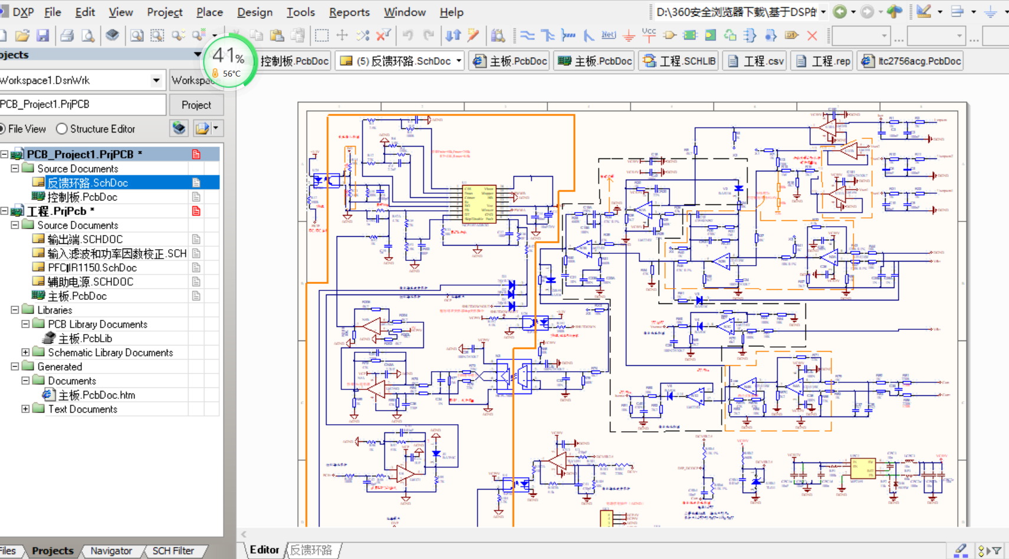Image resolution: width=1009 pixels, height=559 pixels.
Task: Click the Place No ERC red cross
Action: [812, 36]
